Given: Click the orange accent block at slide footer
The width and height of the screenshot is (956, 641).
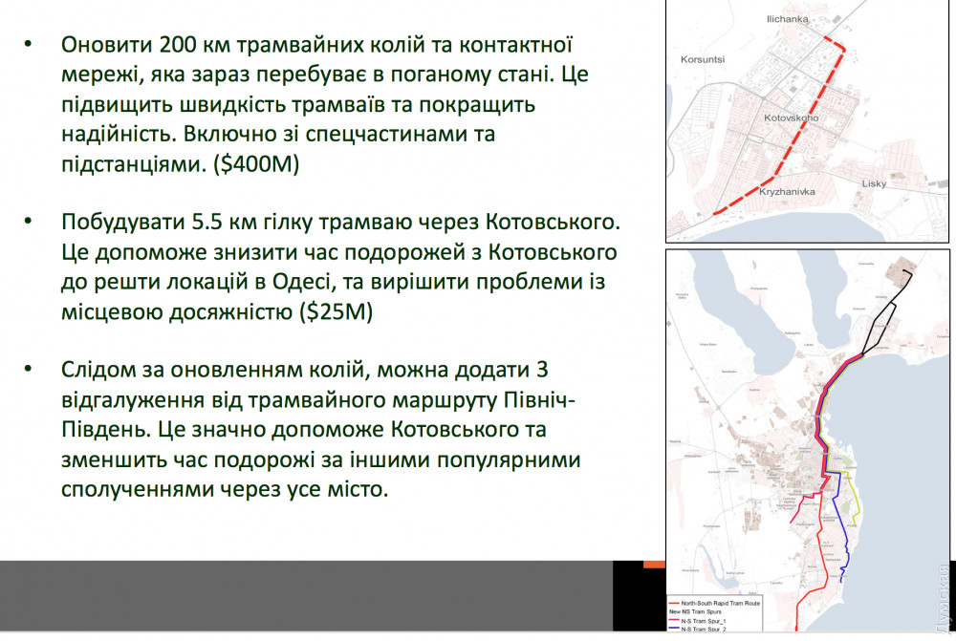Looking at the screenshot, I should 654,563.
